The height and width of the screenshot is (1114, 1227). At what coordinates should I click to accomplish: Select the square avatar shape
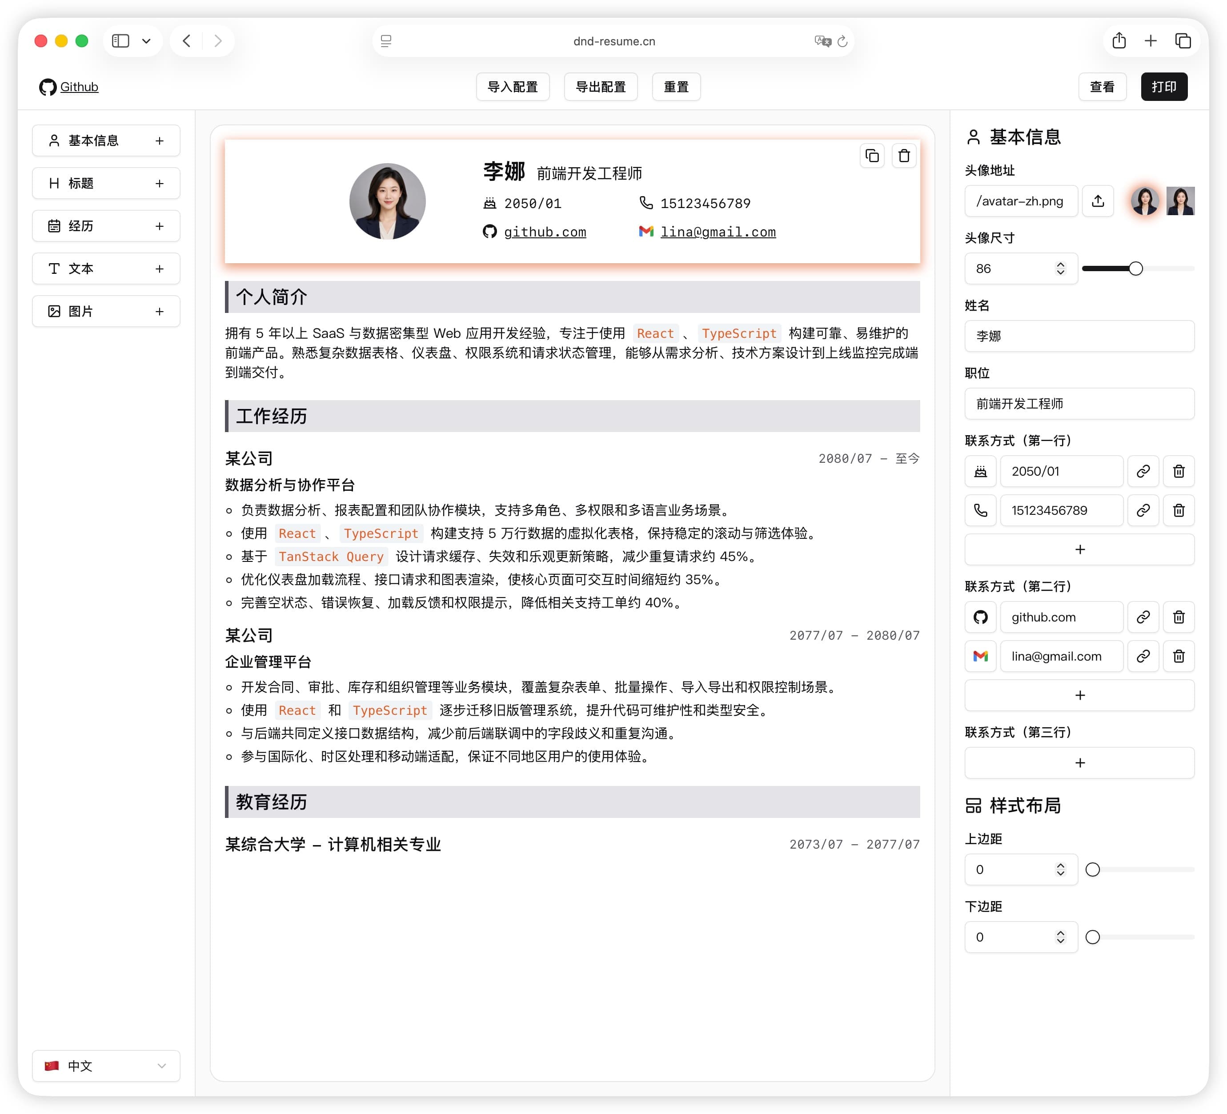pos(1180,201)
